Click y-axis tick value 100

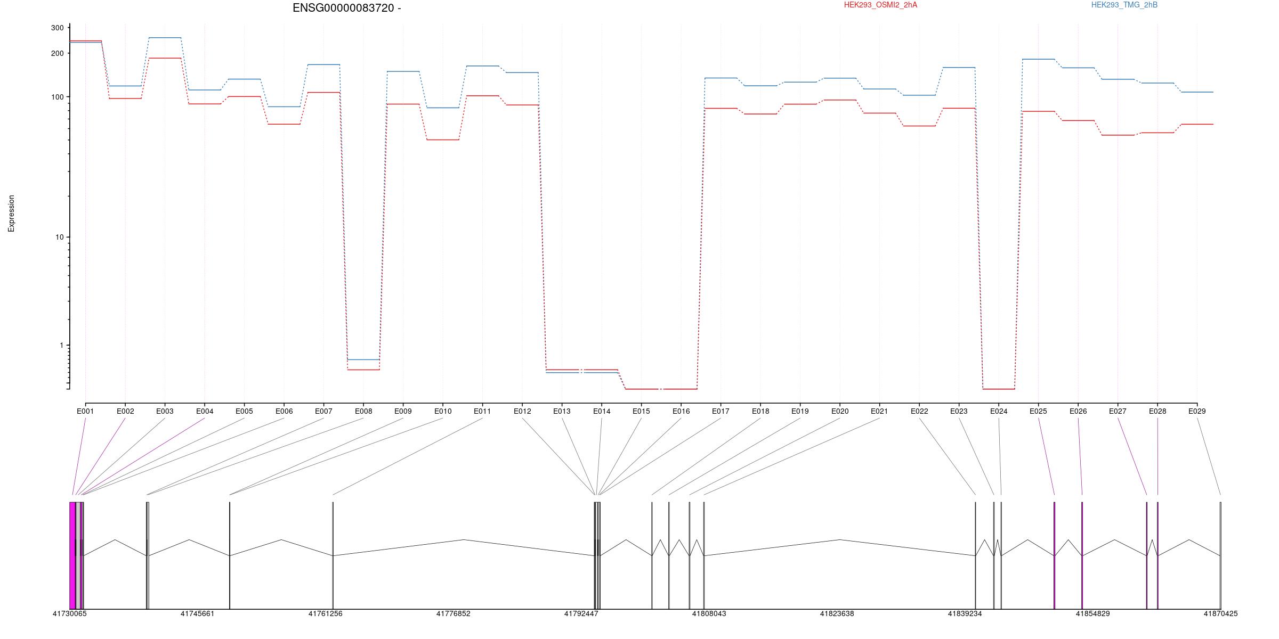pyautogui.click(x=57, y=97)
